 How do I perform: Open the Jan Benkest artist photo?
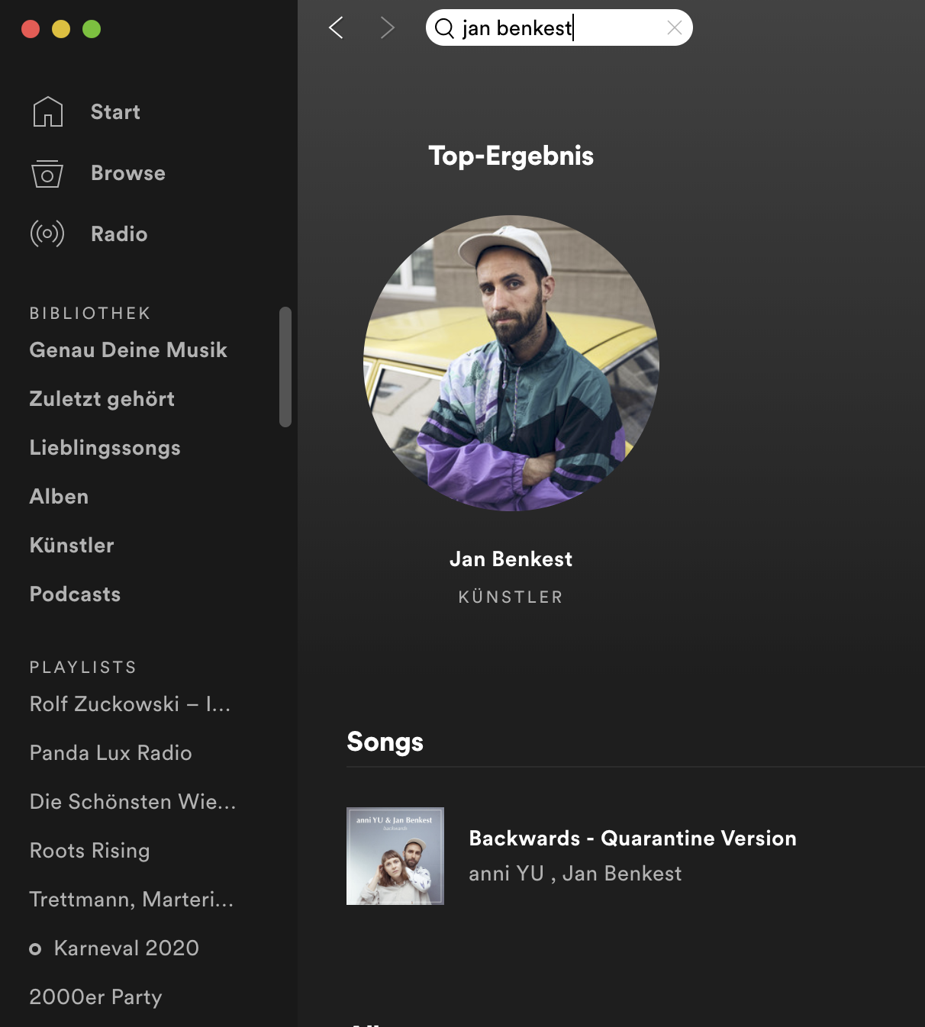point(511,363)
